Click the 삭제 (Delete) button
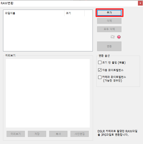Image resolution: width=143 pixels, height=144 pixels. [x=109, y=21]
